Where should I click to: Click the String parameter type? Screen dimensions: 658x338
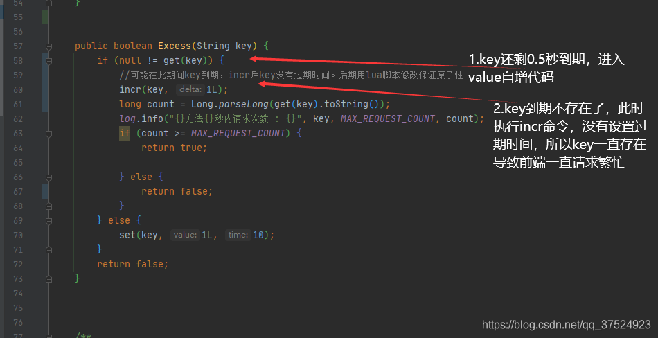(213, 46)
